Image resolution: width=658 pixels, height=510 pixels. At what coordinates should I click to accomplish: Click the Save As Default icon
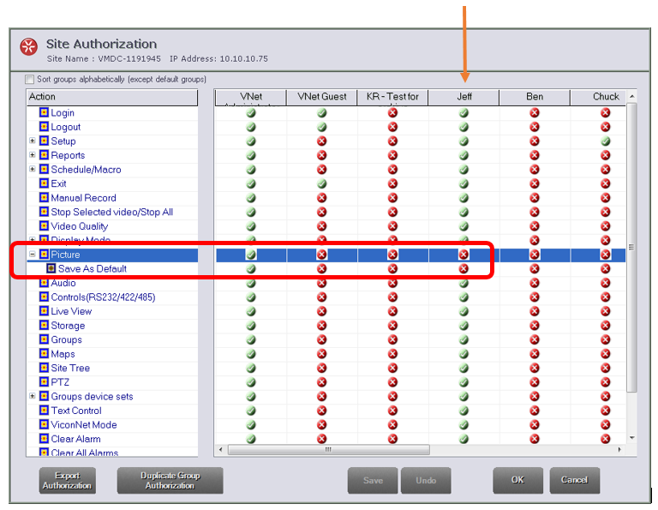[51, 269]
